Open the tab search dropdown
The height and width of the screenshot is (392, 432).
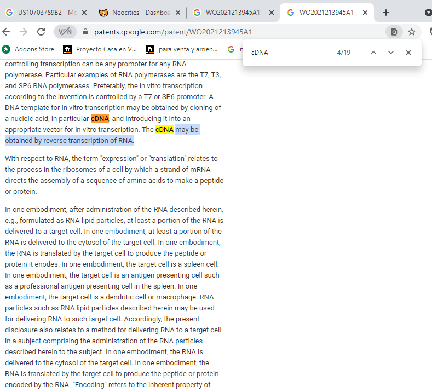click(428, 13)
